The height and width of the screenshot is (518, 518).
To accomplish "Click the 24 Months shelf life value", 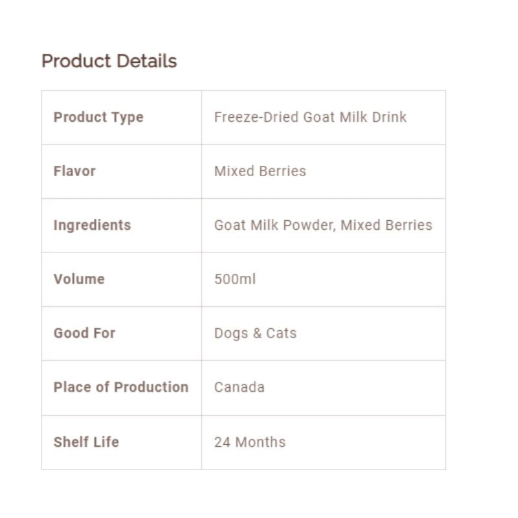I will tap(249, 442).
